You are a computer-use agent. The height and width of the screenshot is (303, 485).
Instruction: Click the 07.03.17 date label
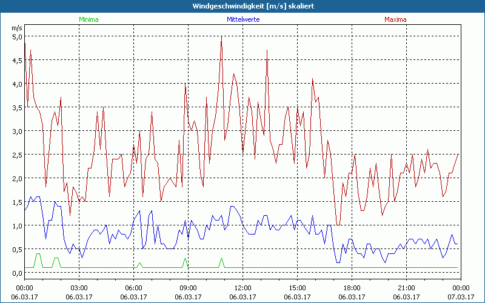coord(460,296)
